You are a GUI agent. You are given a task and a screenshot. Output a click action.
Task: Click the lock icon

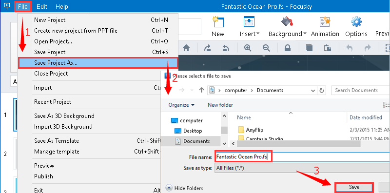coord(288,48)
